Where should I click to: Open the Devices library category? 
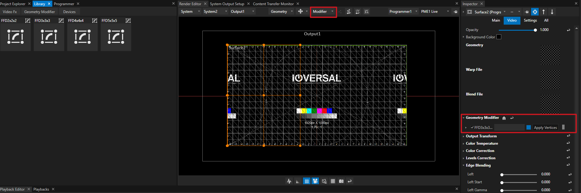pyautogui.click(x=69, y=12)
